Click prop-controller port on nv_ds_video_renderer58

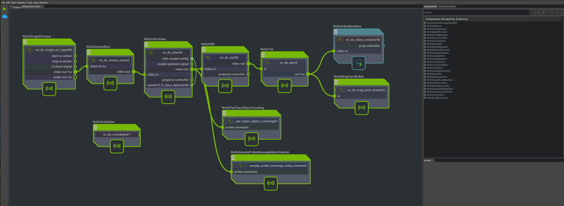pos(383,46)
